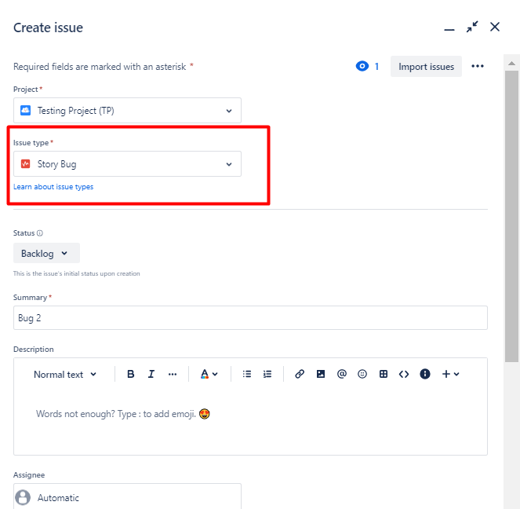Open more text formatting options
The width and height of the screenshot is (520, 509).
(173, 374)
